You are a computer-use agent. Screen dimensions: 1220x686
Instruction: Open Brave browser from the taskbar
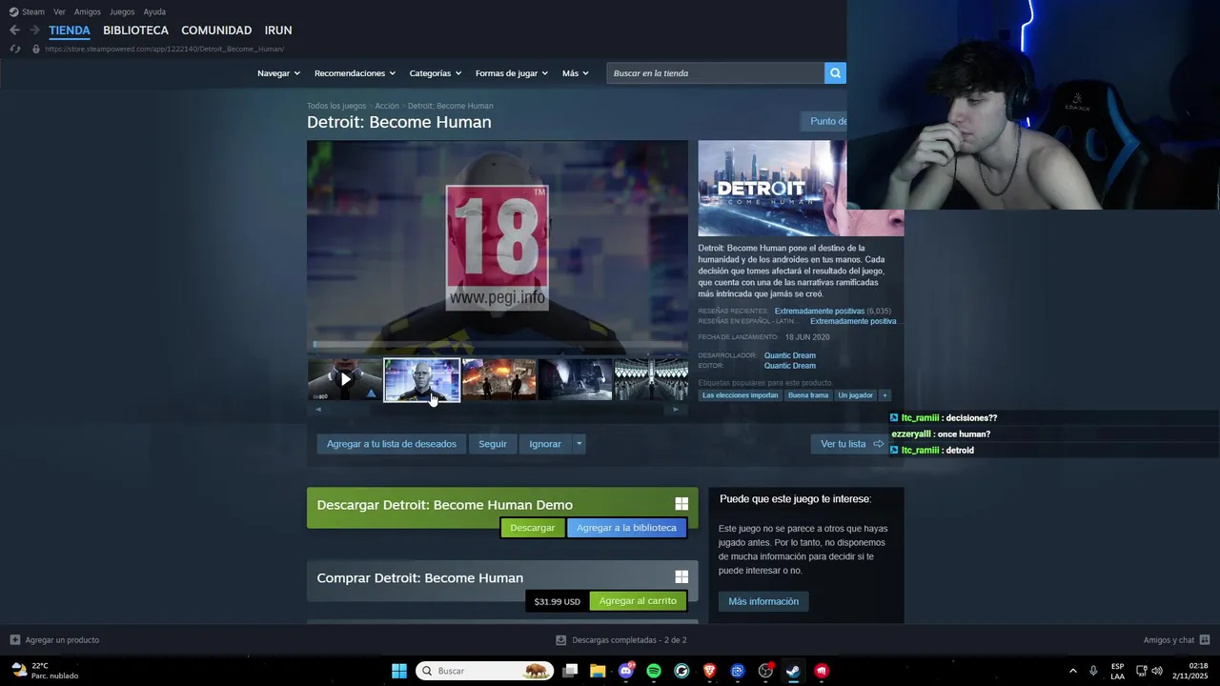pos(709,671)
